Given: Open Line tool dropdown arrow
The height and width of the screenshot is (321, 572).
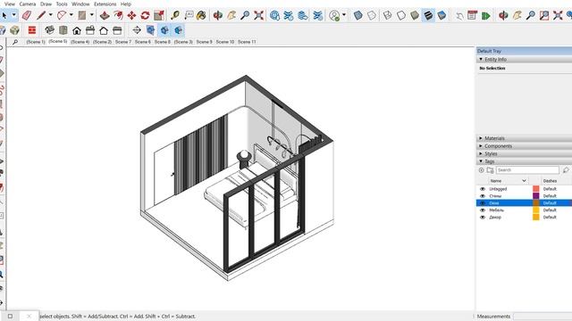Looking at the screenshot, I should tap(51, 15).
